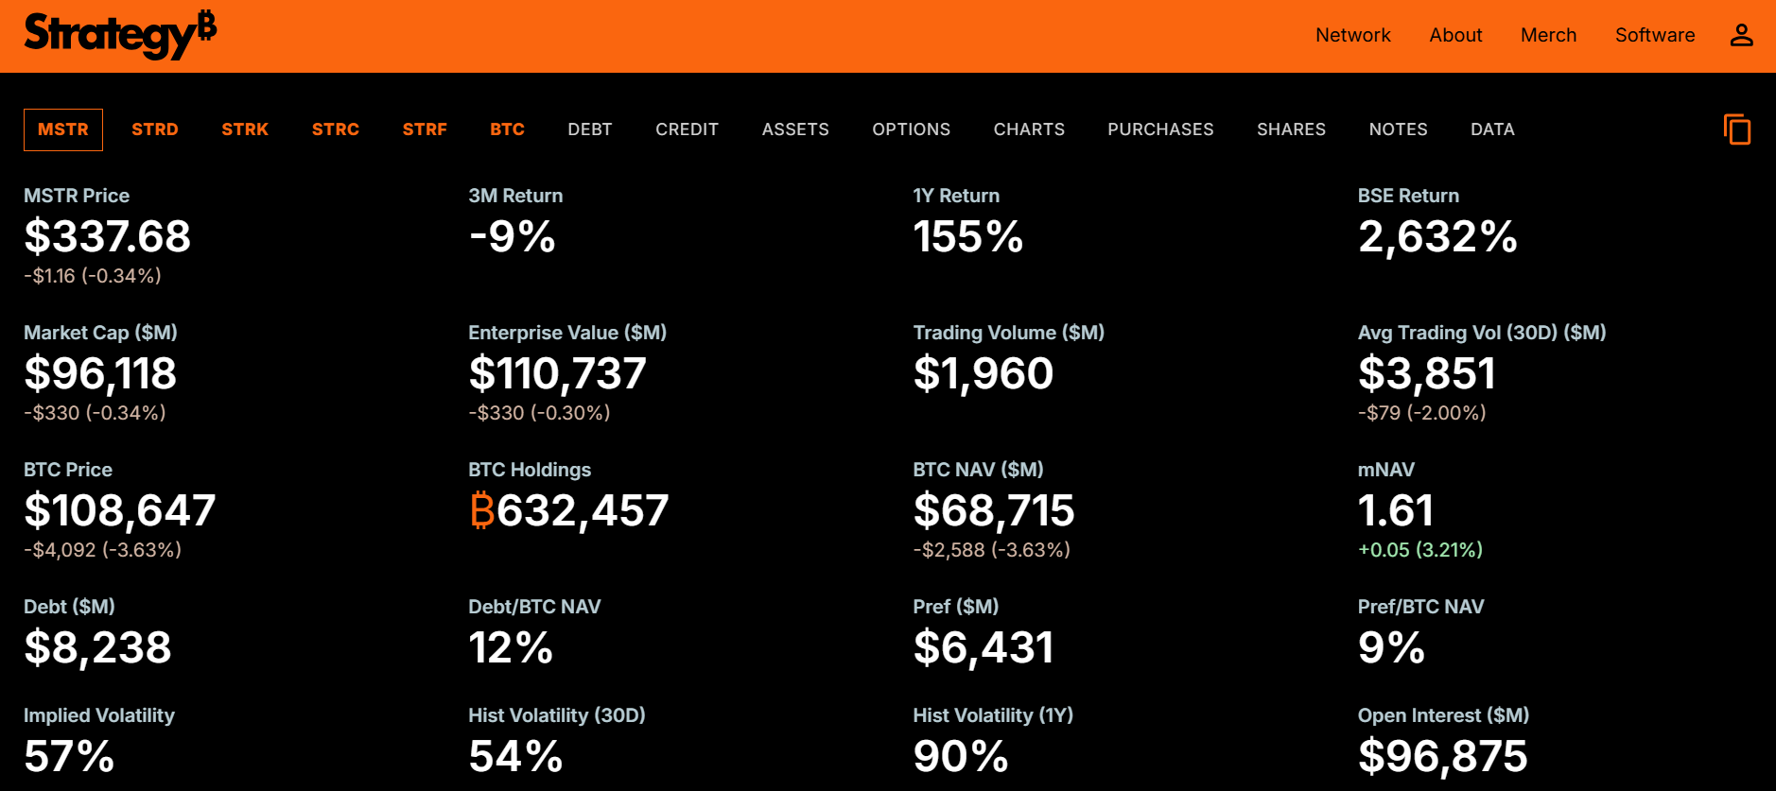
Task: Go to the Merch page
Action: pyautogui.click(x=1548, y=35)
